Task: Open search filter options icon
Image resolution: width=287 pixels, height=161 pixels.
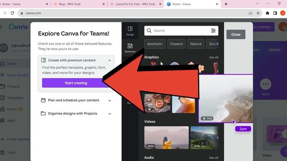Action: point(213,30)
